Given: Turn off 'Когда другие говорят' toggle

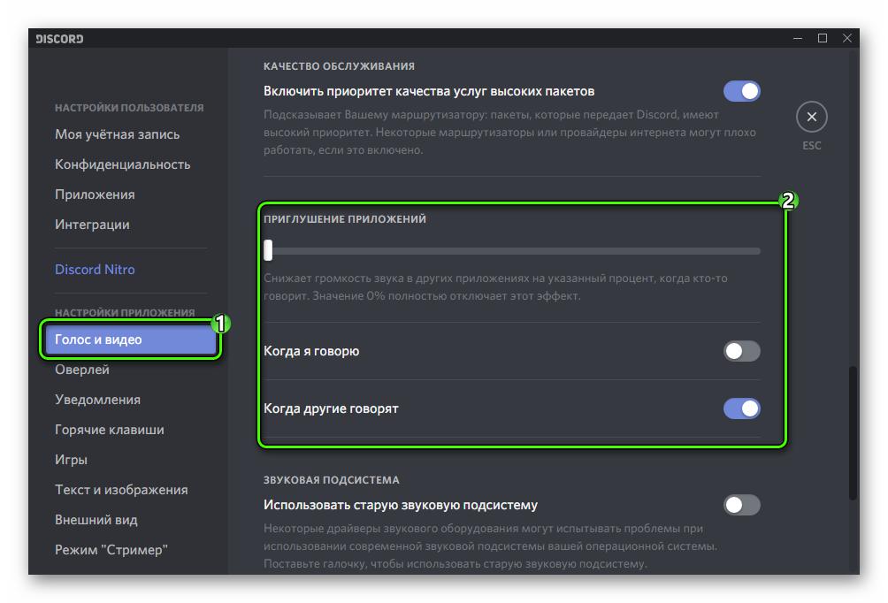Looking at the screenshot, I should (x=741, y=408).
